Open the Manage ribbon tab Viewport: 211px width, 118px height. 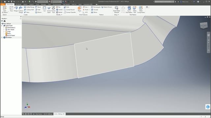[44, 4]
